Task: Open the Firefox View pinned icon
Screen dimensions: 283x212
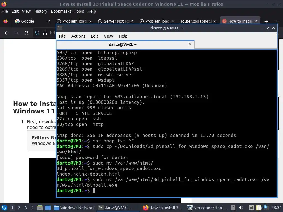Action: (x=6, y=21)
